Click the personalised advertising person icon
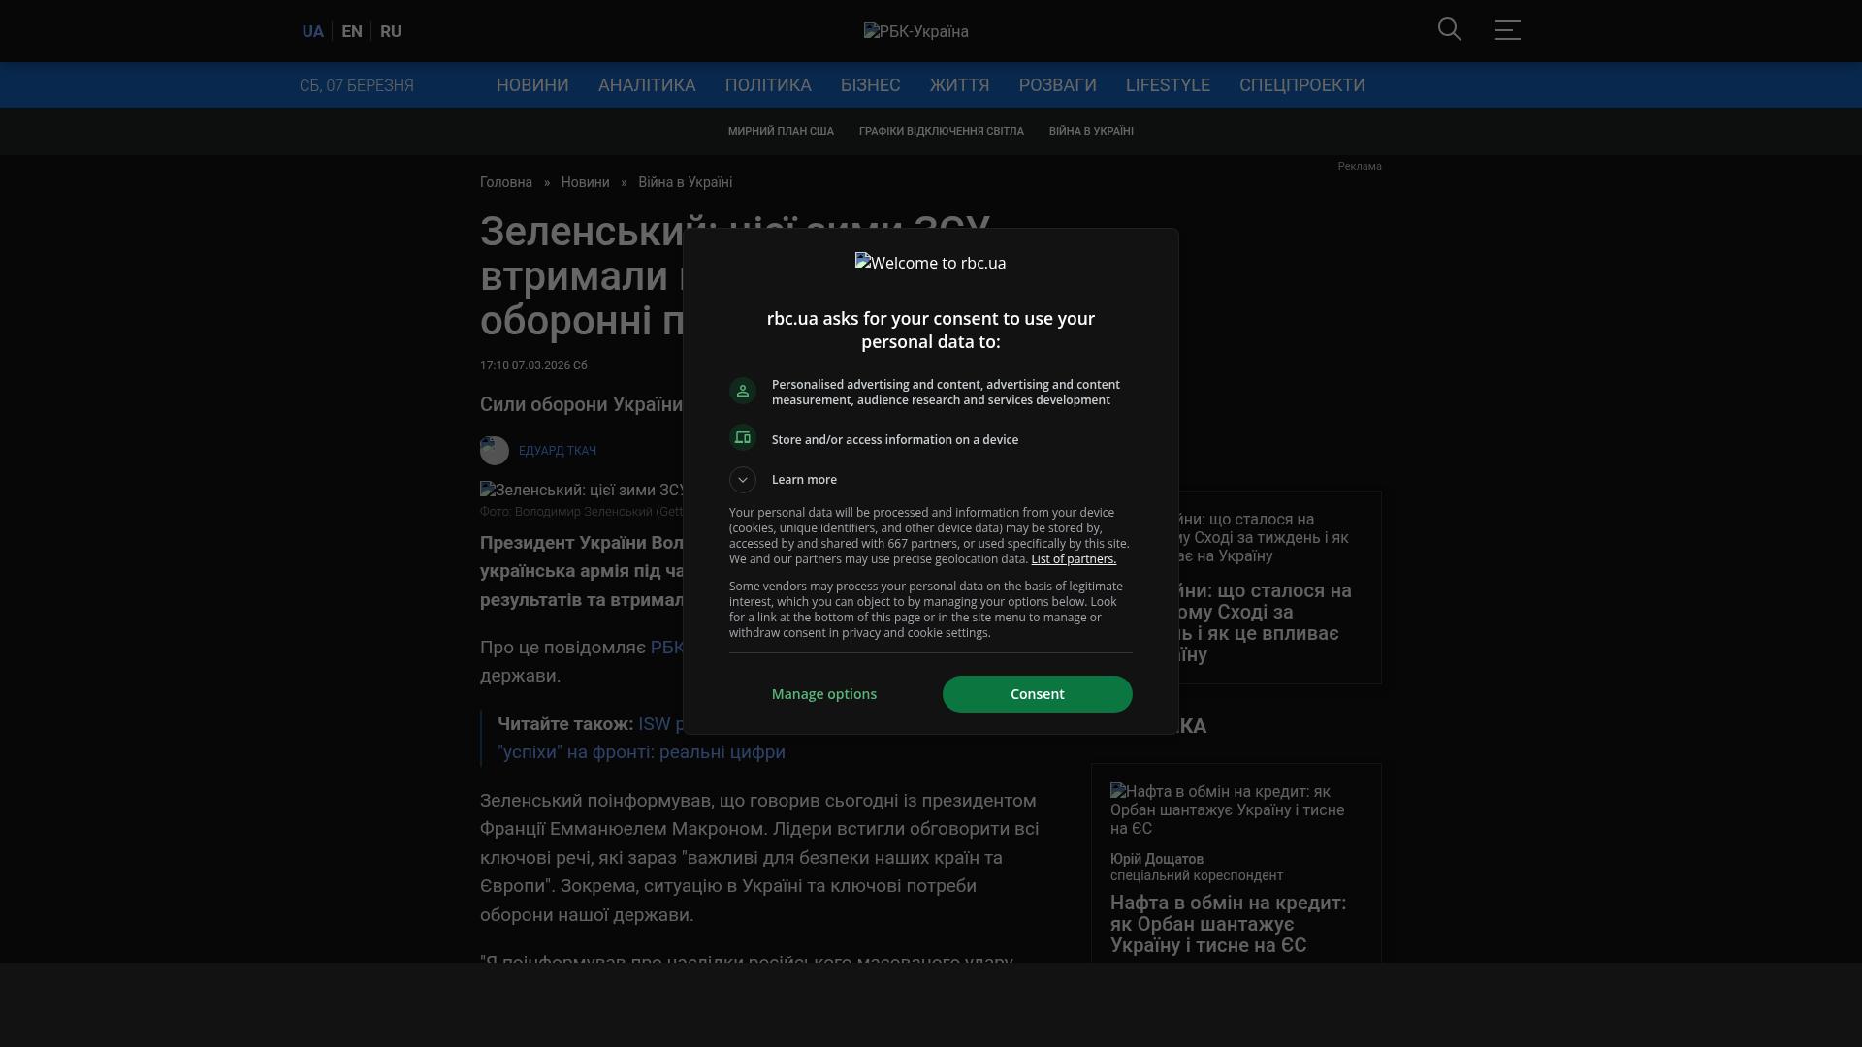The height and width of the screenshot is (1047, 1862). [x=743, y=391]
